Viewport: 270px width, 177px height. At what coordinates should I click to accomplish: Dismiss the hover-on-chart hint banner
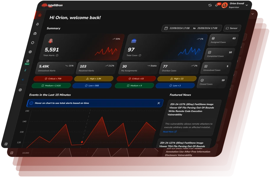click(x=158, y=103)
